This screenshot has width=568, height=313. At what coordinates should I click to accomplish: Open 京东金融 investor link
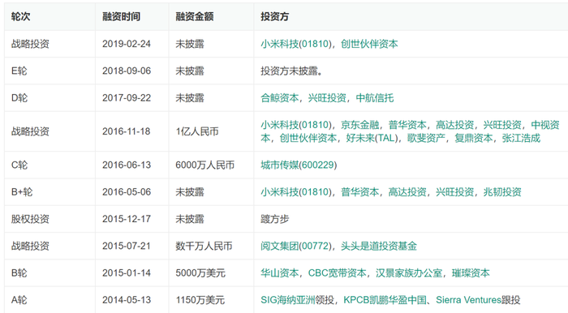(x=359, y=125)
